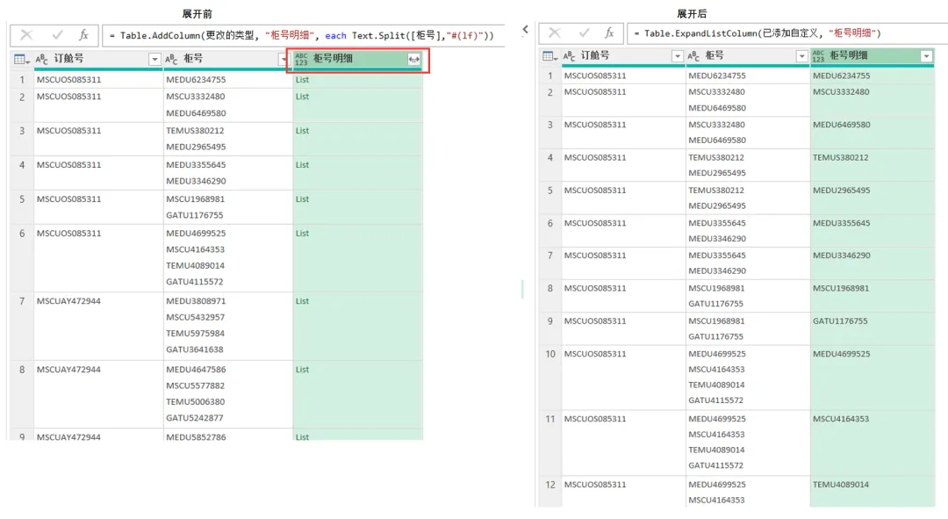
Task: Open the table menu icon in 展开前 grid corner
Action: [x=22, y=60]
